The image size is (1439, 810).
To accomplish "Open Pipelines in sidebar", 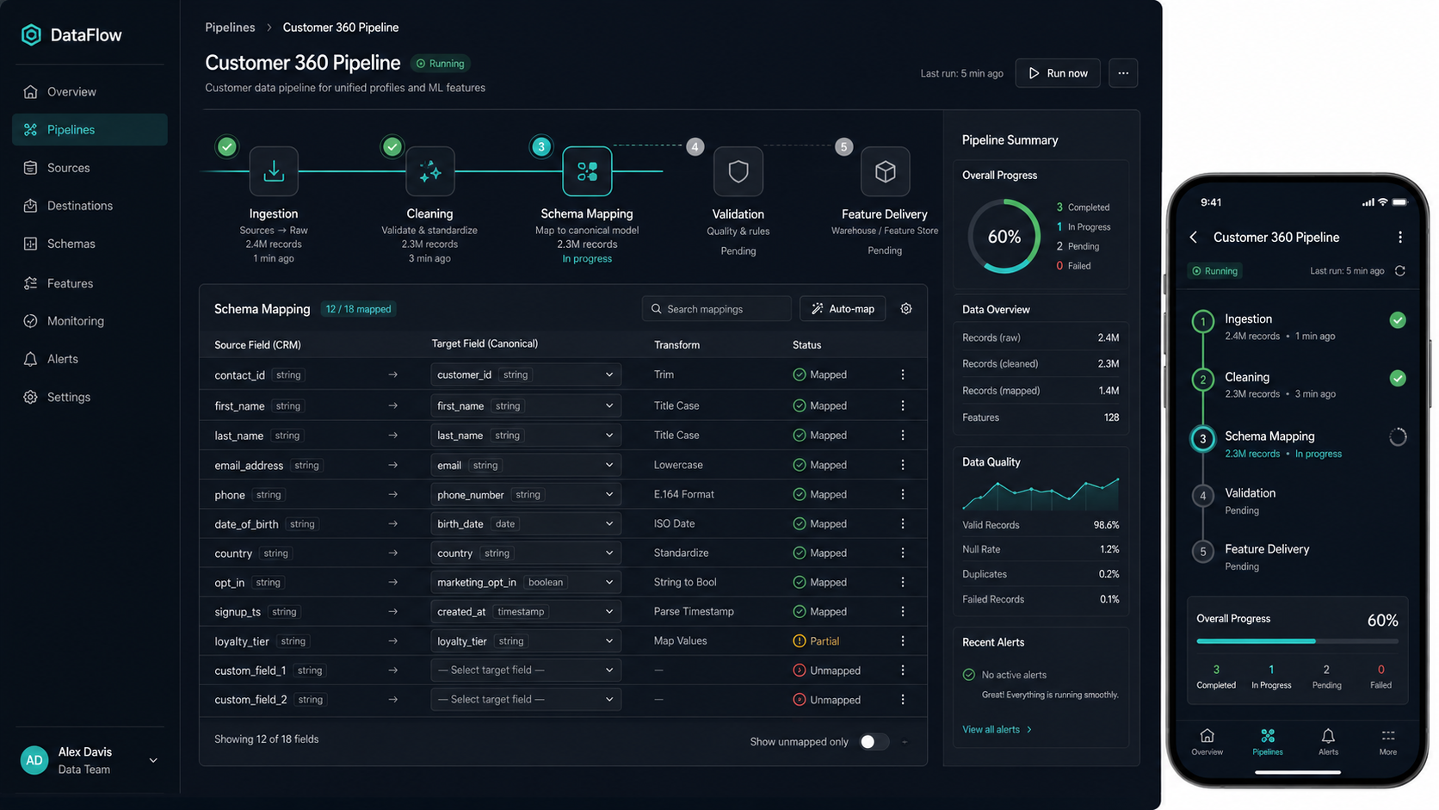I will pos(90,129).
